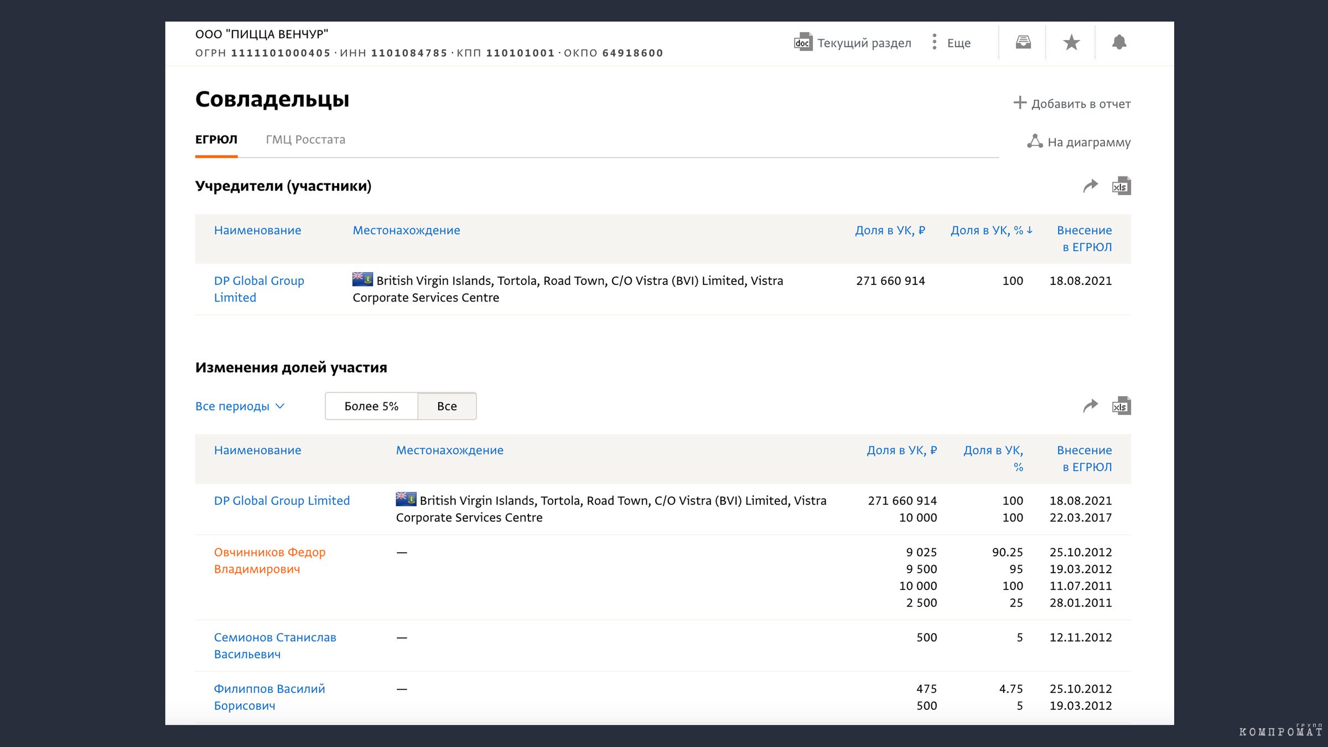The width and height of the screenshot is (1328, 747).
Task: Click Добавить в отчет
Action: [1081, 103]
